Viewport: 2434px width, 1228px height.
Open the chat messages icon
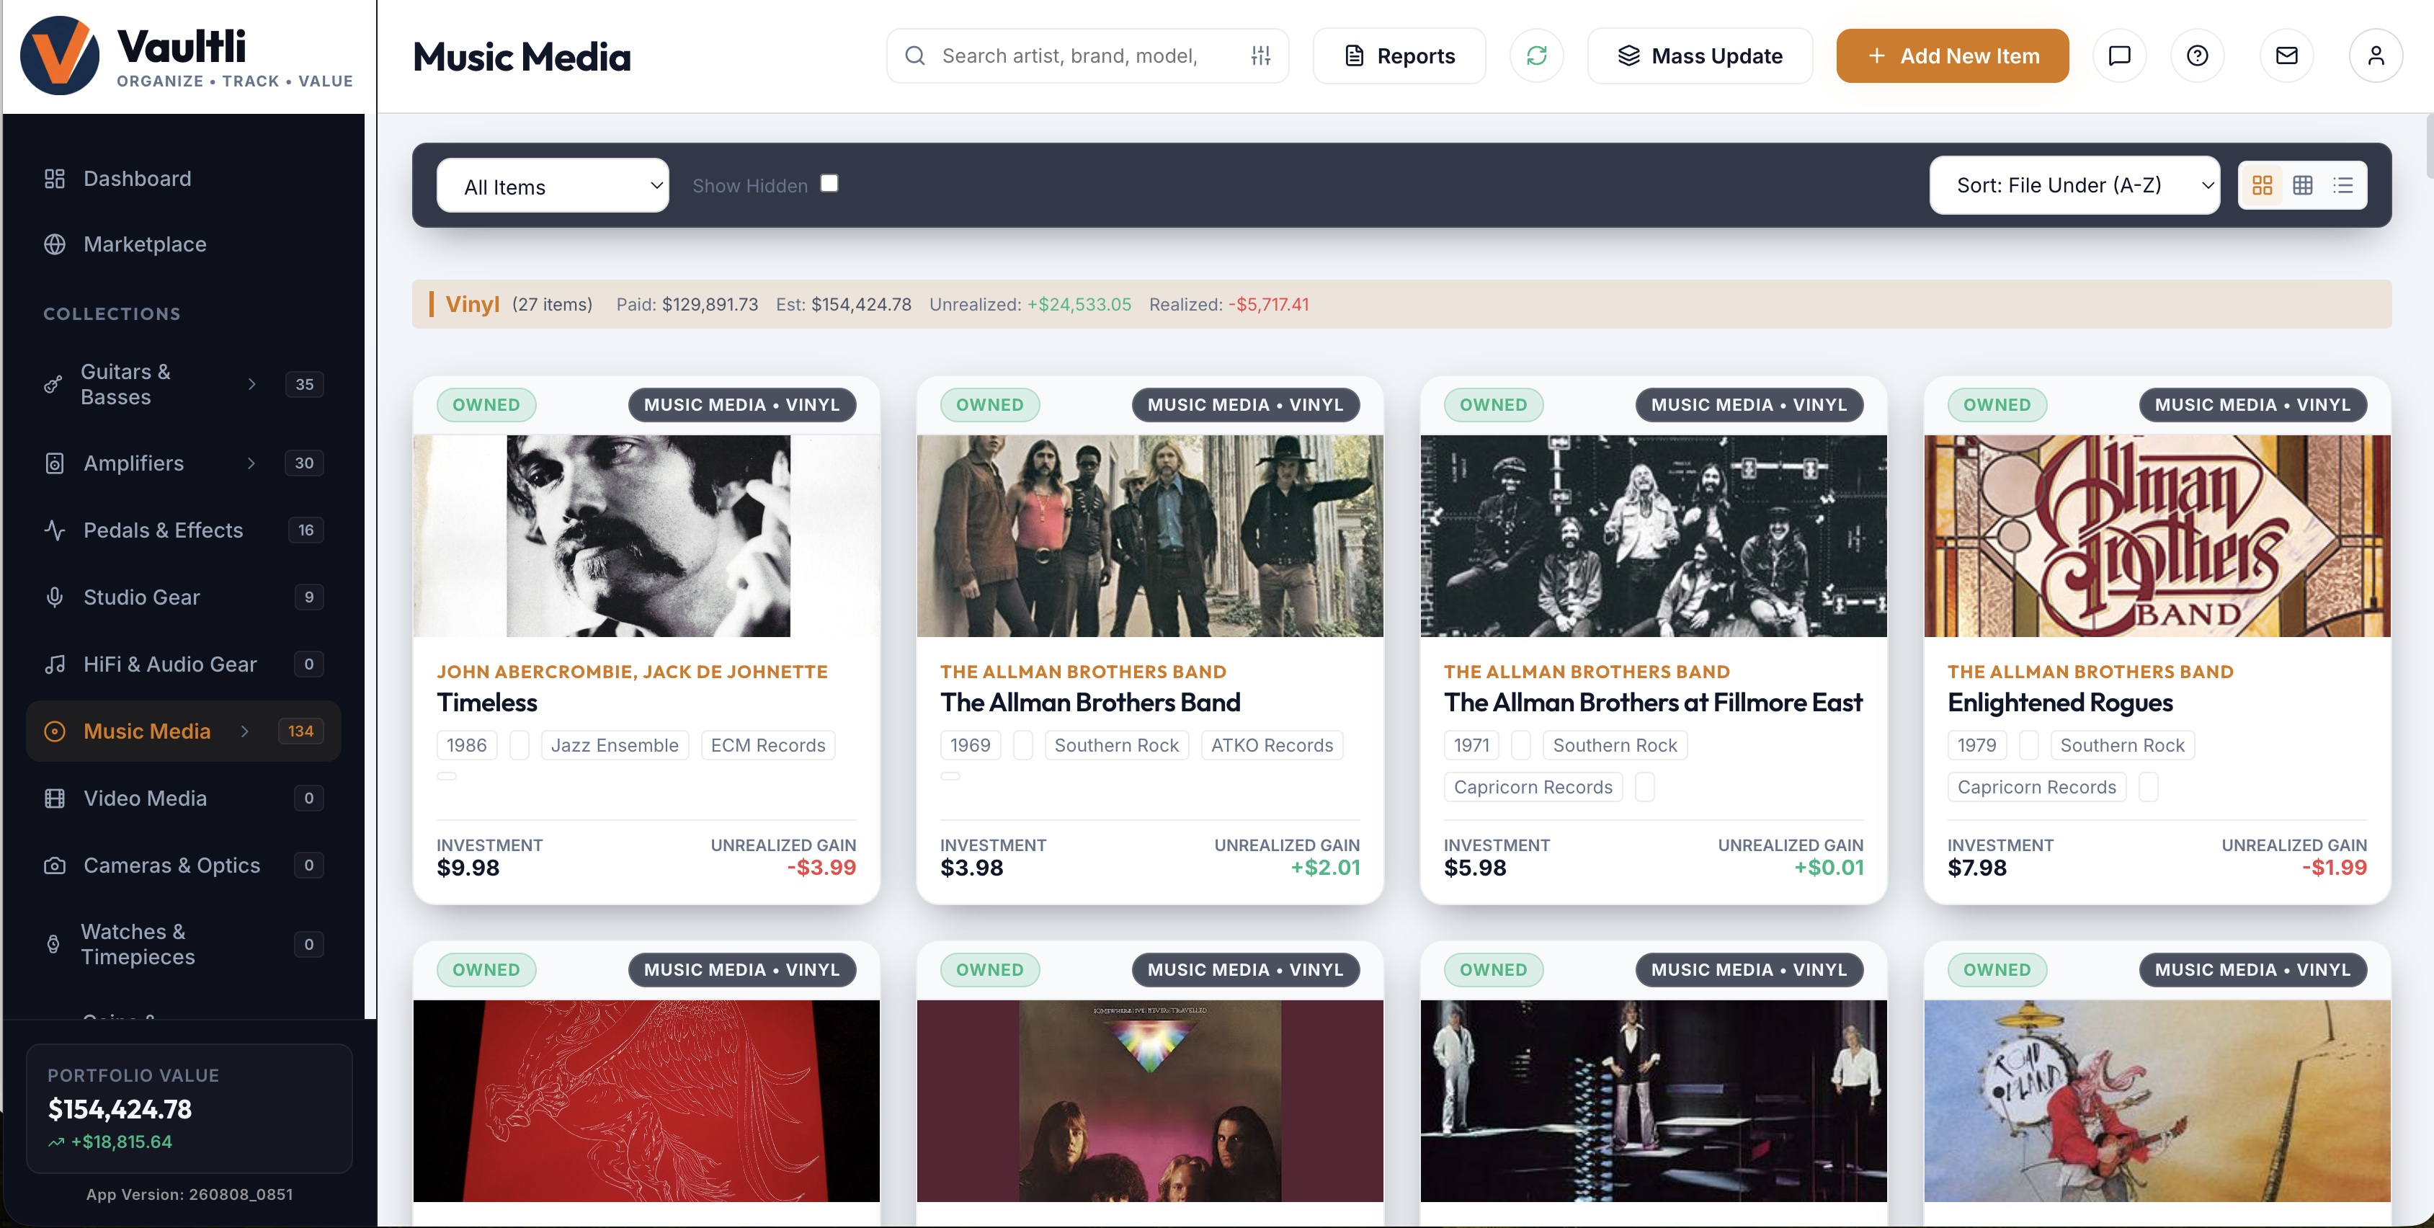2119,55
